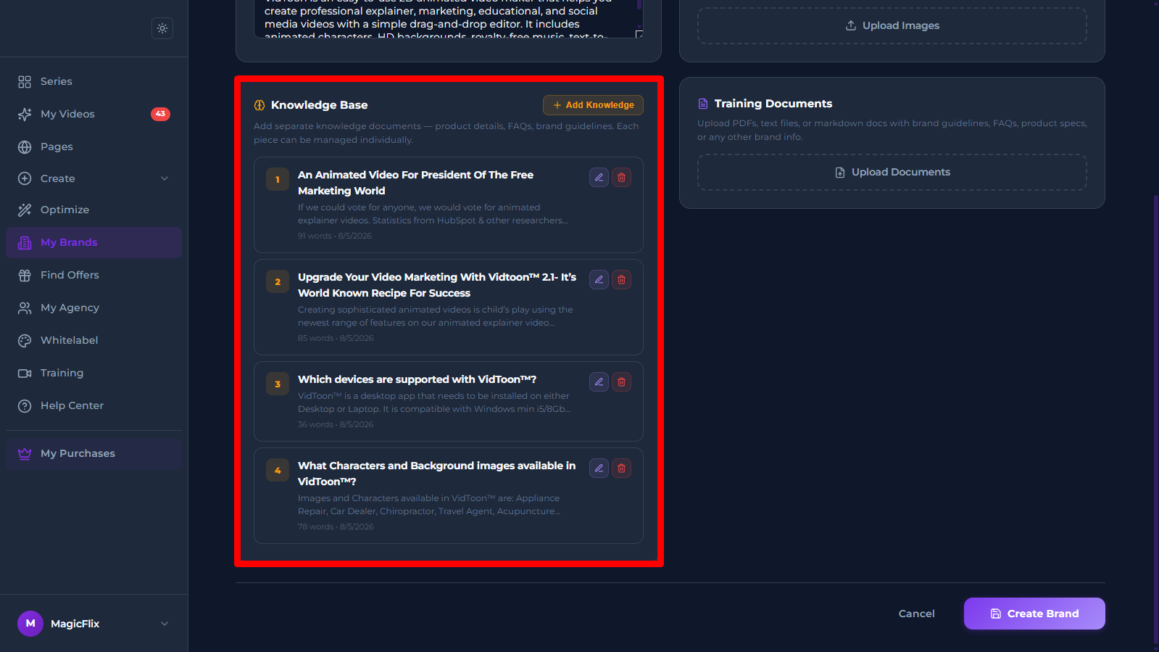
Task: Open My Agency page
Action: tap(94, 308)
